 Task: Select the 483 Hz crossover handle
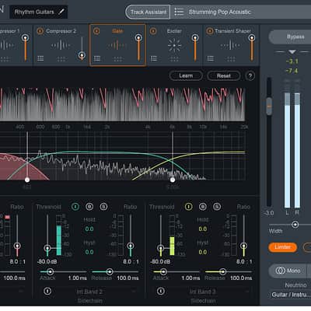(27, 180)
